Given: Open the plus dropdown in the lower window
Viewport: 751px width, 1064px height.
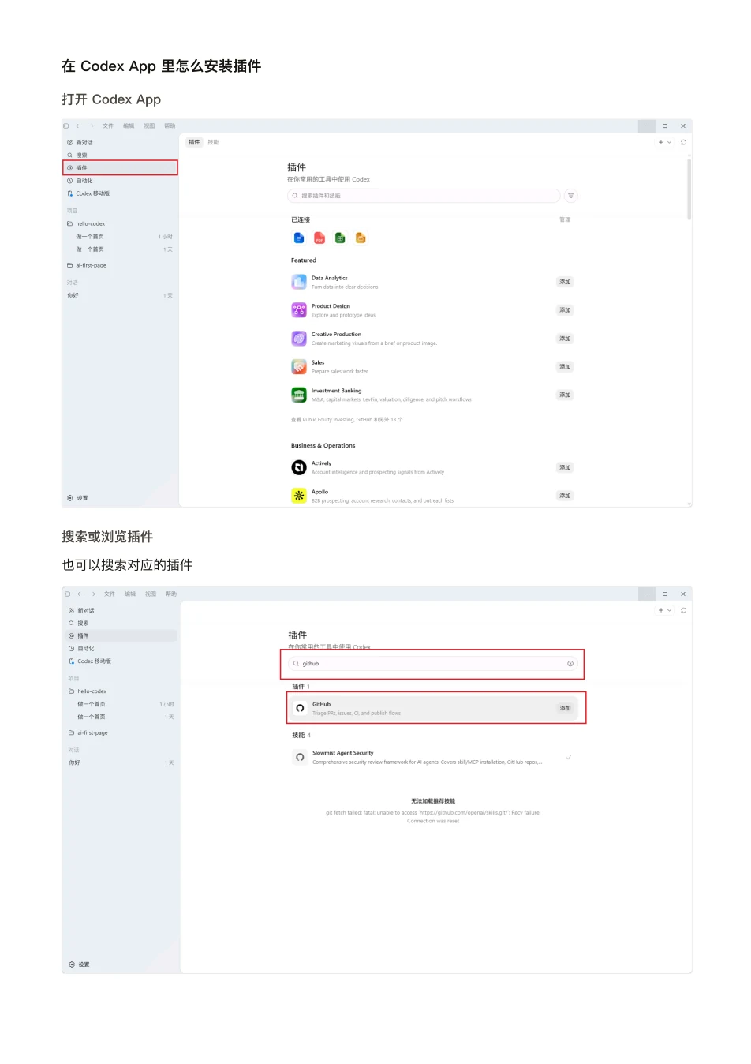Looking at the screenshot, I should (x=665, y=610).
